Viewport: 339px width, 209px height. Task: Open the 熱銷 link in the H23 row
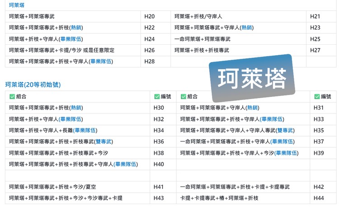click(x=247, y=28)
